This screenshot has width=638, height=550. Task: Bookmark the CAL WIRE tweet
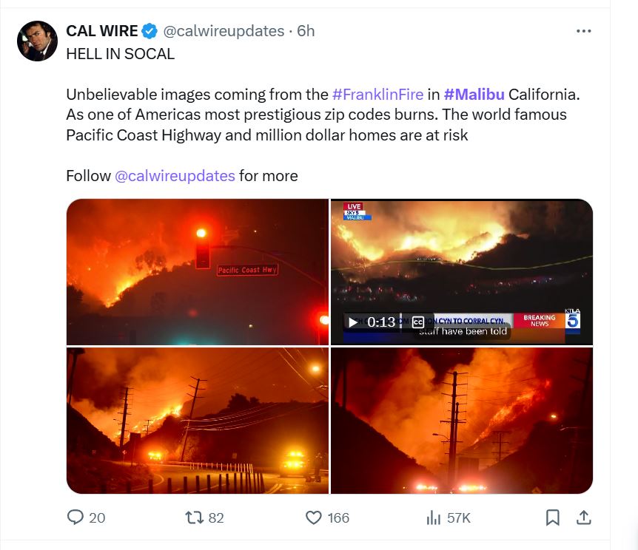(552, 517)
